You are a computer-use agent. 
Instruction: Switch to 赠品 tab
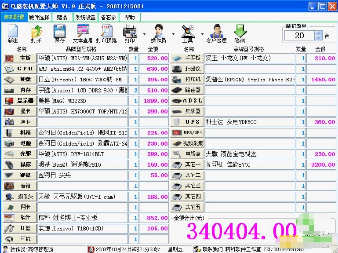coord(62,17)
